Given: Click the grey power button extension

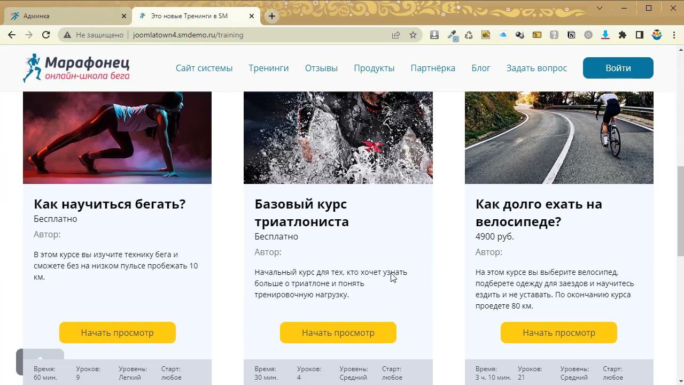Looking at the screenshot, I should (588, 35).
